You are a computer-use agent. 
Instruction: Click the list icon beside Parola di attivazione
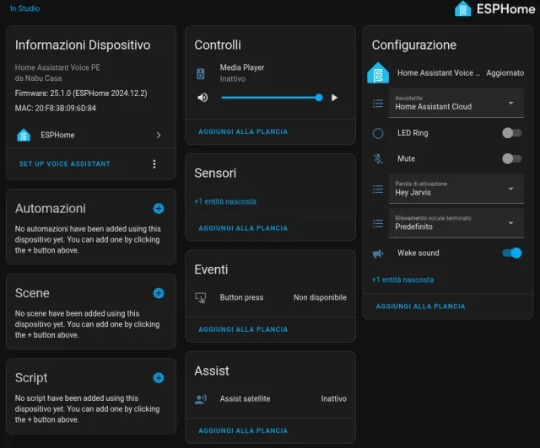point(378,189)
